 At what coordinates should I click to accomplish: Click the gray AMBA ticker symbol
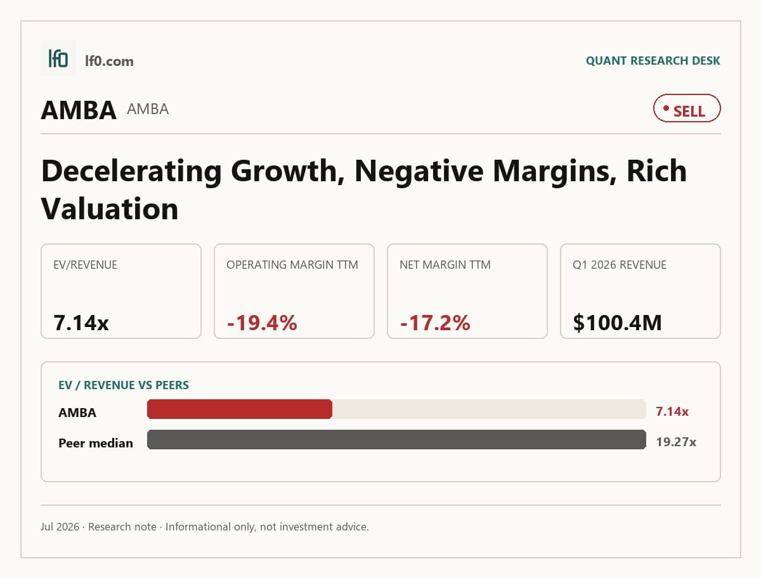[x=148, y=109]
